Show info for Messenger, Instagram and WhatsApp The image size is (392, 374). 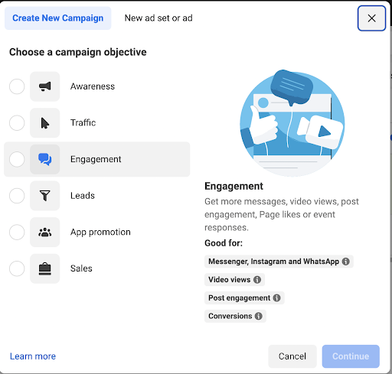346,262
